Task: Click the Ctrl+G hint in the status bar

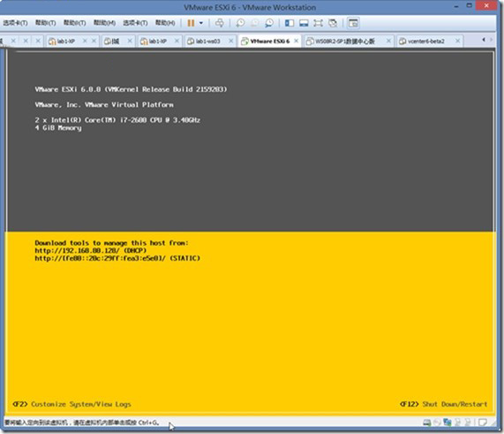Action: pos(148,423)
